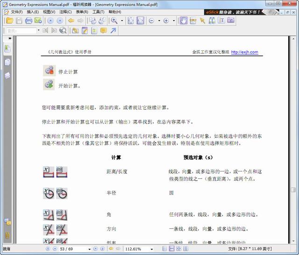Open the binoculars Search tool
299x255 pixels.
[x=212, y=21]
